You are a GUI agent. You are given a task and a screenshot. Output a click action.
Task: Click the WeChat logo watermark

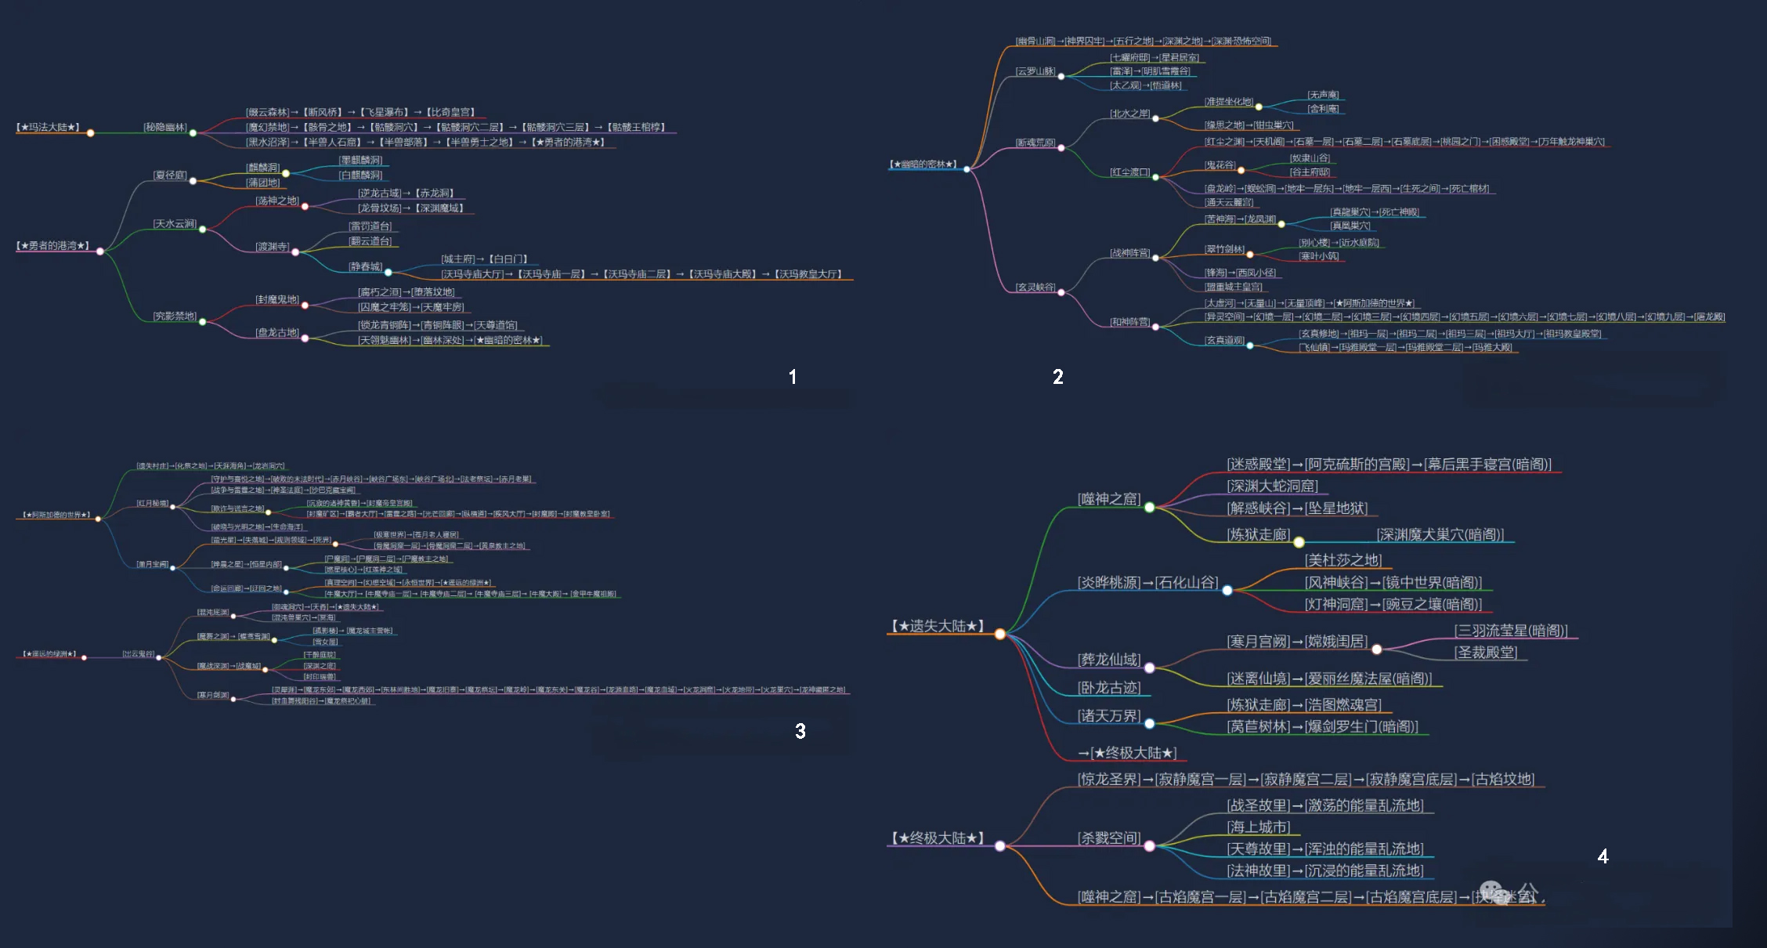point(1491,892)
